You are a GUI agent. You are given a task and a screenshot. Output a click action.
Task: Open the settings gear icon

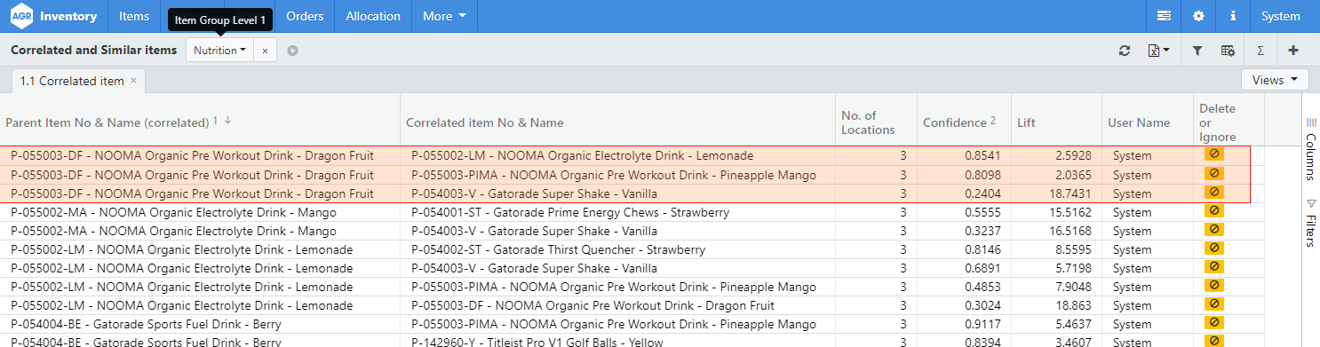tap(1198, 16)
